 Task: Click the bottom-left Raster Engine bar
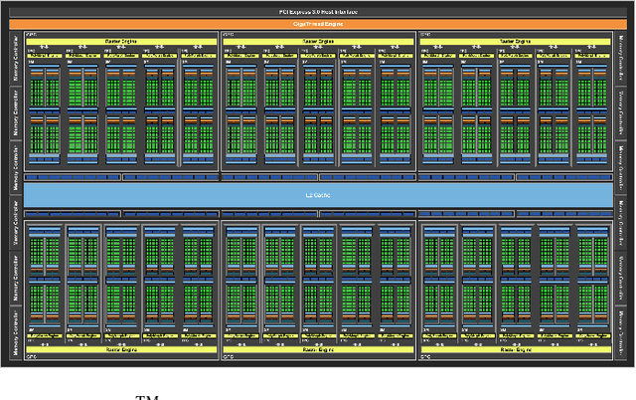coord(120,350)
